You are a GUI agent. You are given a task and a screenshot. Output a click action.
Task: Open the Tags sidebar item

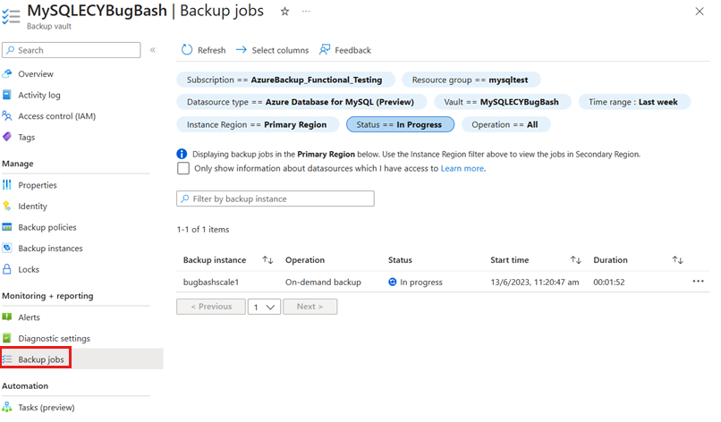(x=27, y=137)
